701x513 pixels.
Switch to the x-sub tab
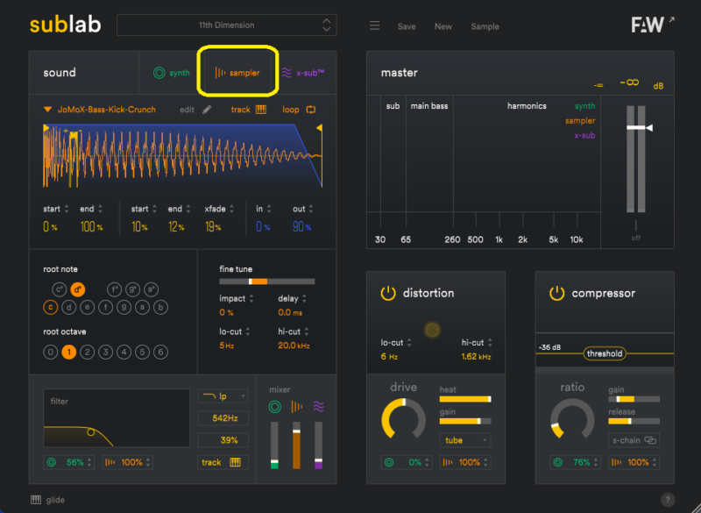302,73
